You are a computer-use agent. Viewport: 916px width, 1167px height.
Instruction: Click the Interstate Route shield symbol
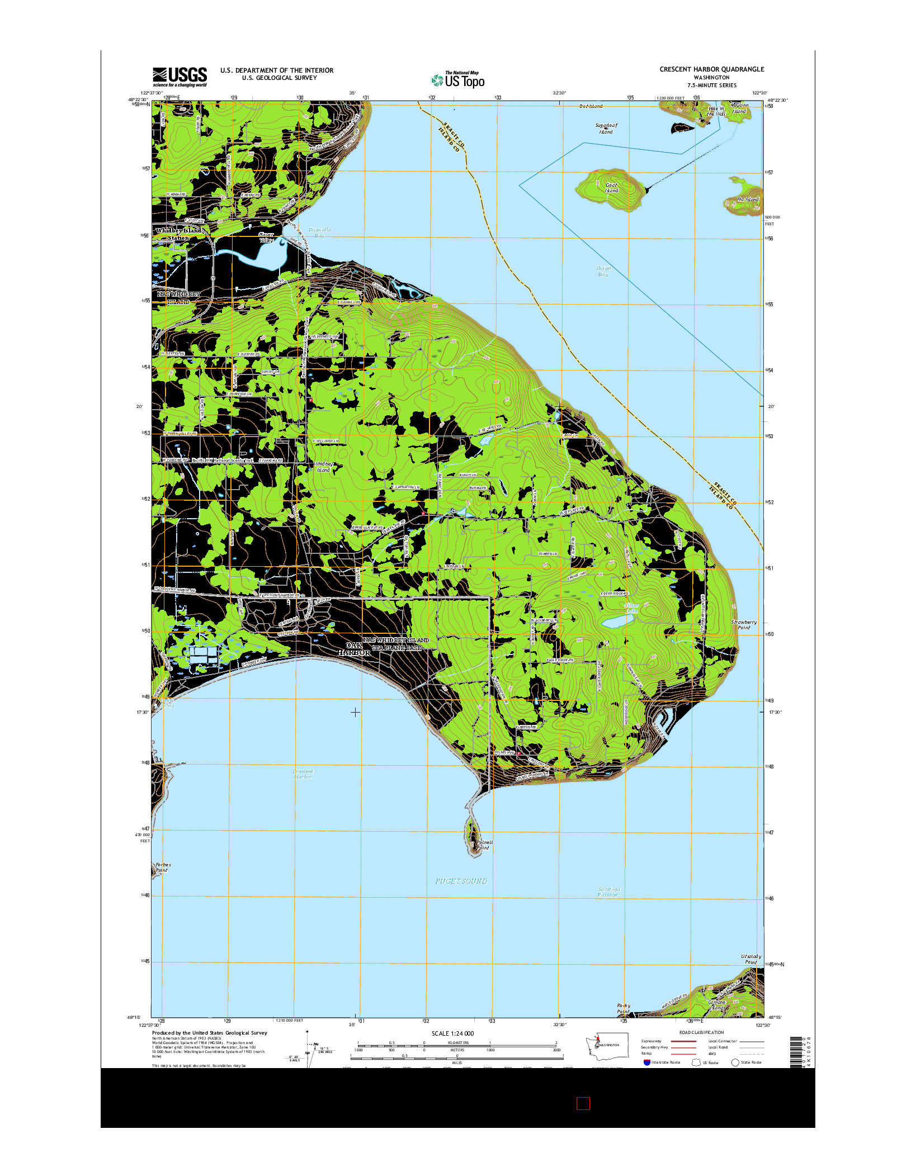point(647,1062)
